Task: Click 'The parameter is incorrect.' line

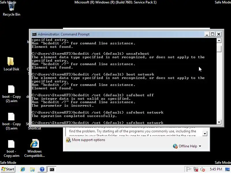Action: 63,106
